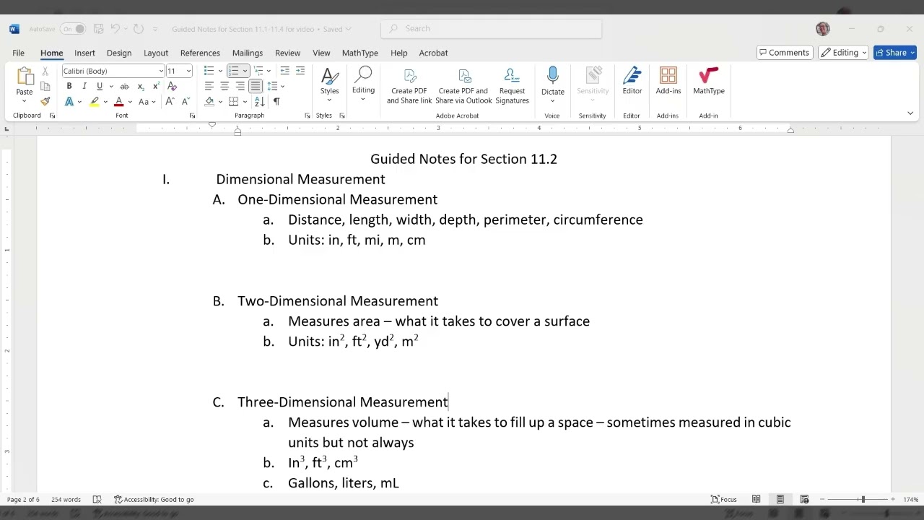The height and width of the screenshot is (520, 924).
Task: Sort the selected text alphabetically
Action: tap(260, 102)
